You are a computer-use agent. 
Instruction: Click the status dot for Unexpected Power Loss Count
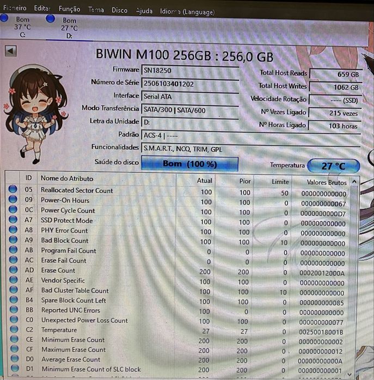[14, 319]
